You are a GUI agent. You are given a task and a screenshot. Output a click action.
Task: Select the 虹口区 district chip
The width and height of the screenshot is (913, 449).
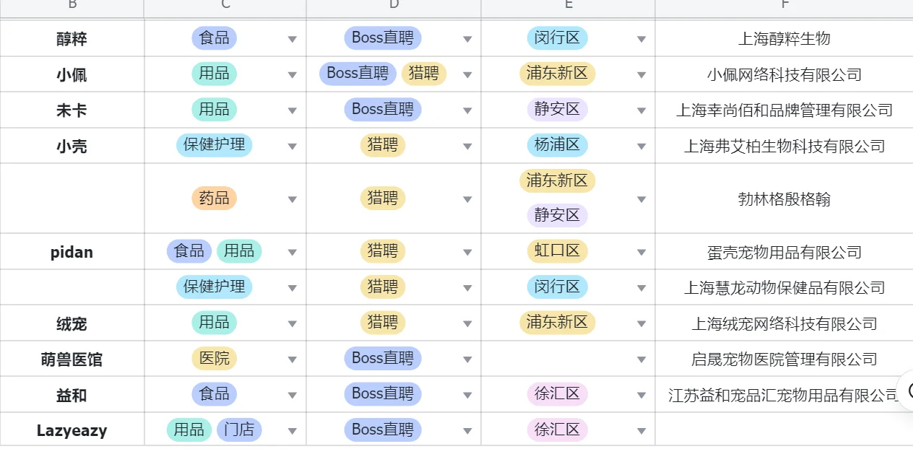[557, 251]
